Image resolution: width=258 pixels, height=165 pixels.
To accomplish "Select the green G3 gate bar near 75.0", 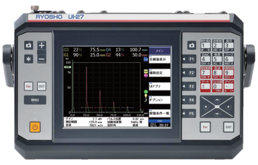I will tap(114, 108).
